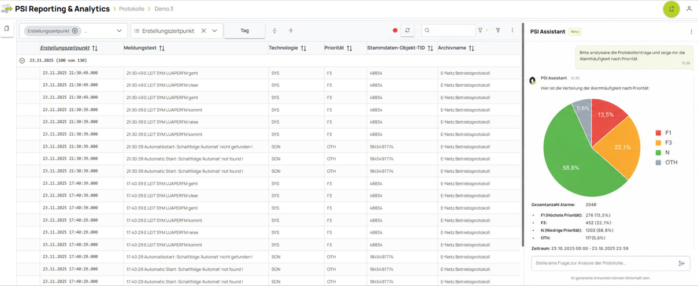Image resolution: width=698 pixels, height=286 pixels.
Task: Click the Archivname column header label
Action: pyautogui.click(x=452, y=48)
